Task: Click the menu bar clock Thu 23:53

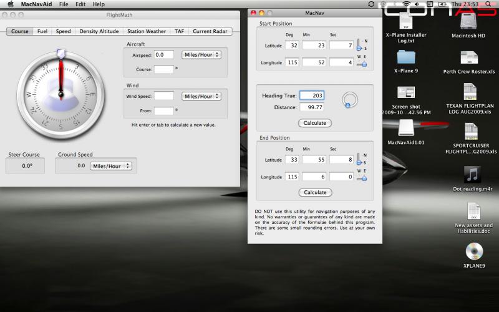Action: click(x=465, y=4)
